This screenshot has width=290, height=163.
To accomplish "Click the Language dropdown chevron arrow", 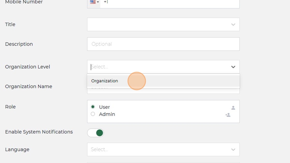I will pyautogui.click(x=233, y=149).
